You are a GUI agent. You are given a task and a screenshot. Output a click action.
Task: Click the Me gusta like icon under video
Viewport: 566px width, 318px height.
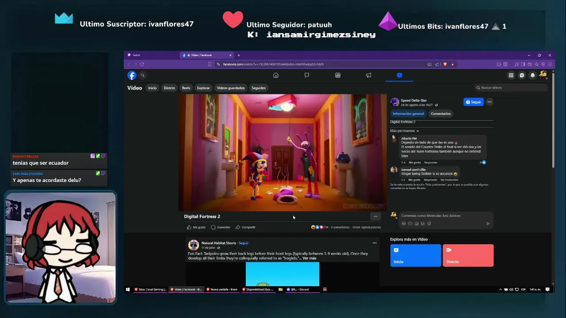coord(189,227)
